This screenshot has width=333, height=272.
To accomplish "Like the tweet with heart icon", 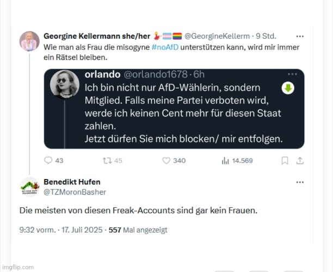I will click(x=166, y=160).
